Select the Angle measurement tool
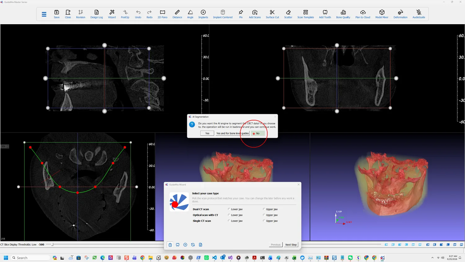 pyautogui.click(x=190, y=14)
